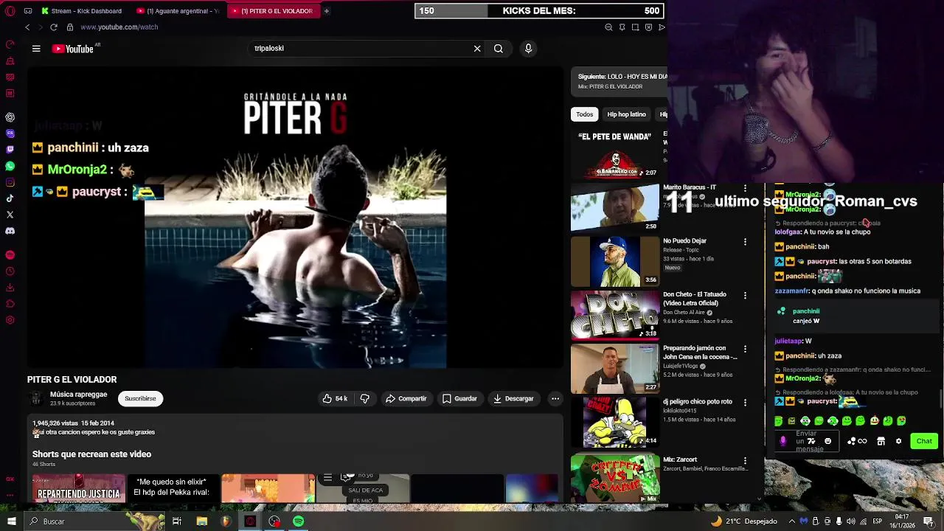This screenshot has width=944, height=531.
Task: Reload the page in the browser
Action: coord(54,27)
